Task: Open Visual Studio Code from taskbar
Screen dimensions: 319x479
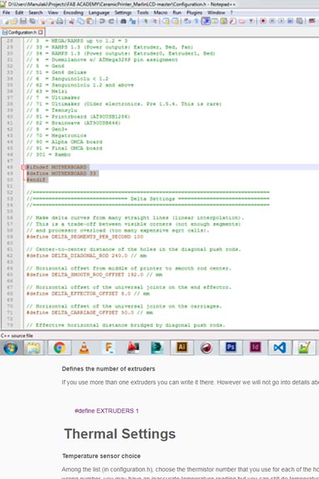Action: pyautogui.click(x=279, y=348)
